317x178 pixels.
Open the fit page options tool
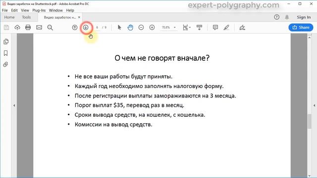click(186, 28)
